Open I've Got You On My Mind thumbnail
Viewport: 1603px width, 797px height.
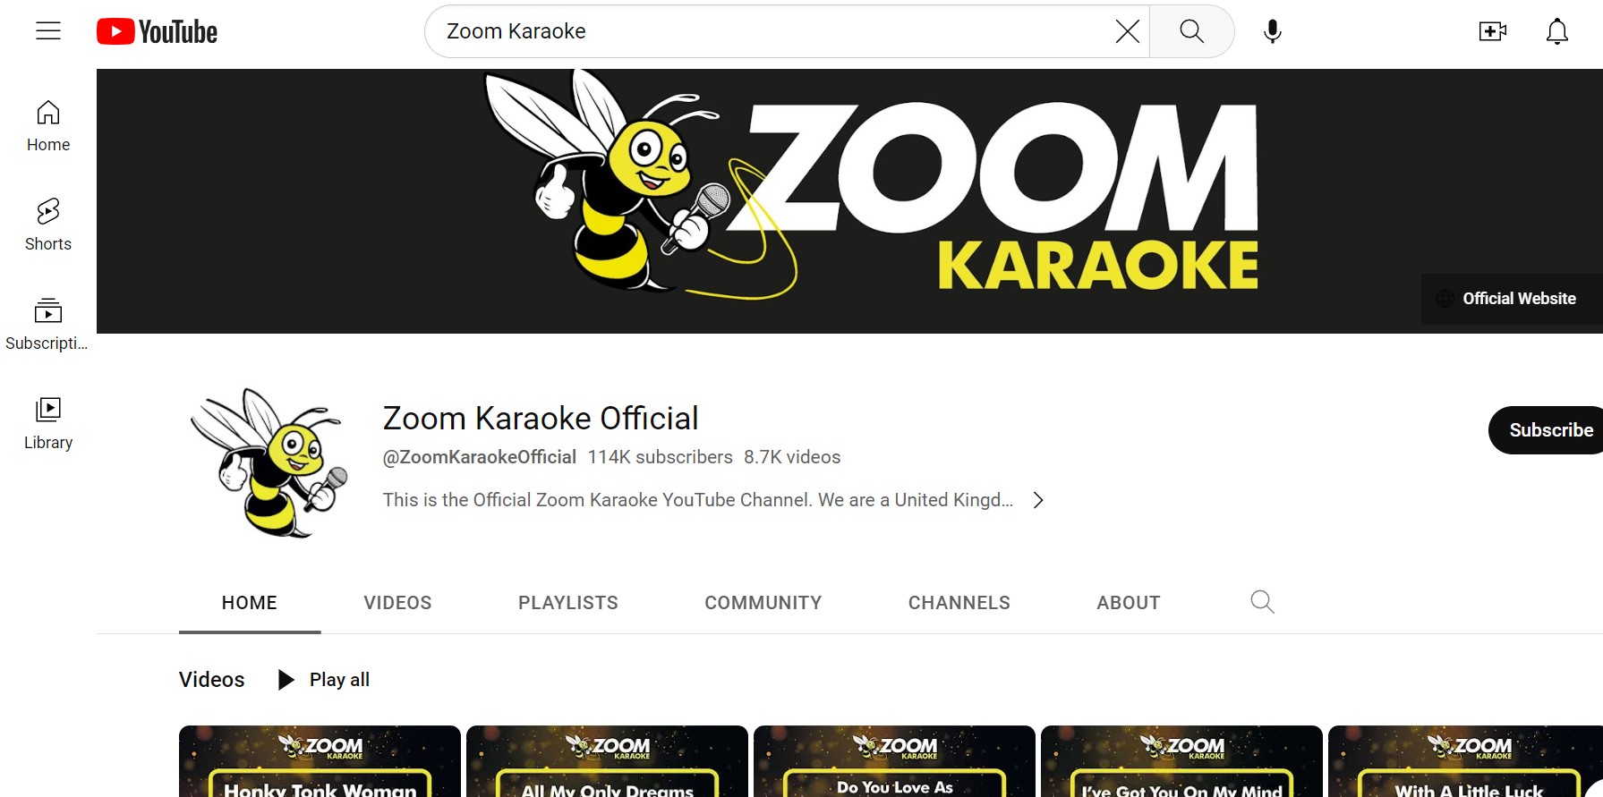1181,761
